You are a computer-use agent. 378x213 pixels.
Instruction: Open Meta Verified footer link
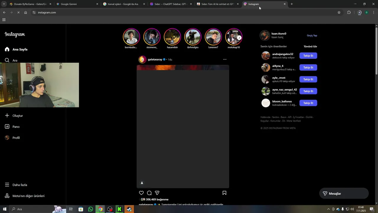[x=294, y=121]
